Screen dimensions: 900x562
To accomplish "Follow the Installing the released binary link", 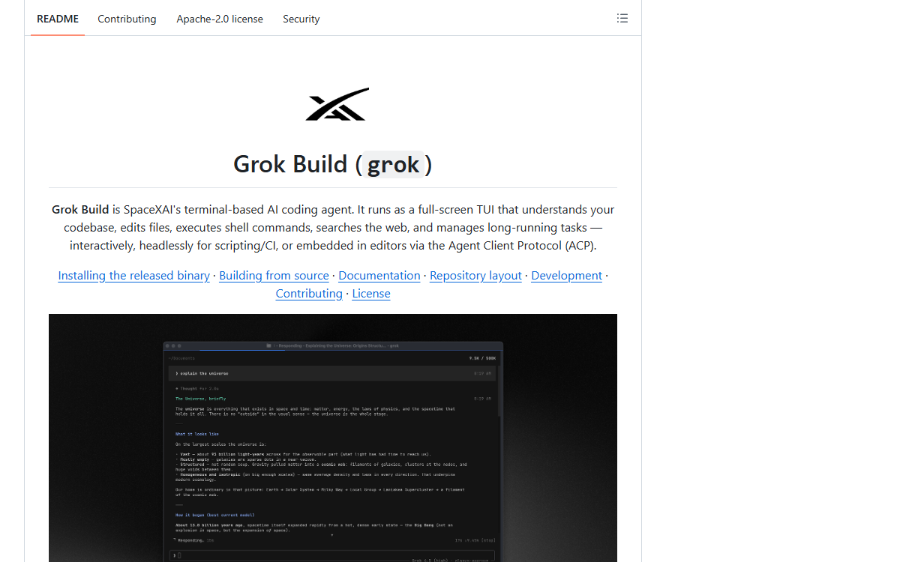I will pyautogui.click(x=133, y=276).
